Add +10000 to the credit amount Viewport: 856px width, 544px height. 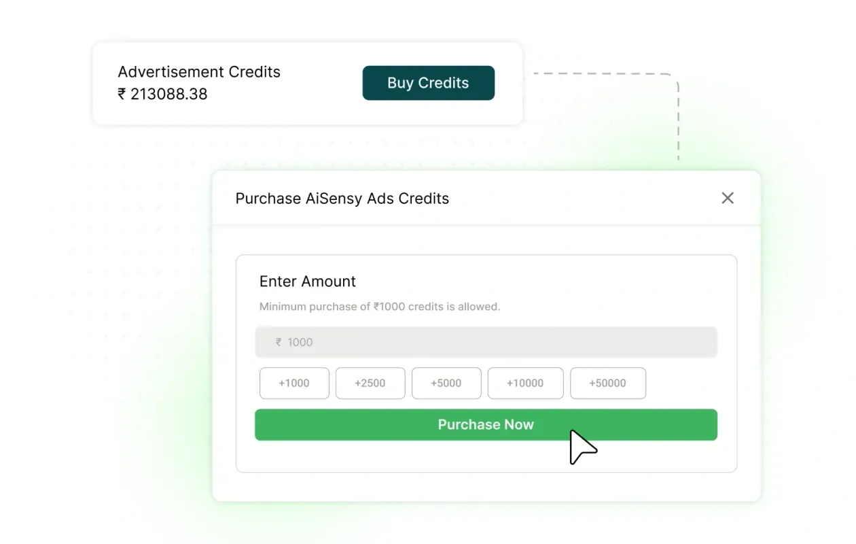click(x=525, y=383)
